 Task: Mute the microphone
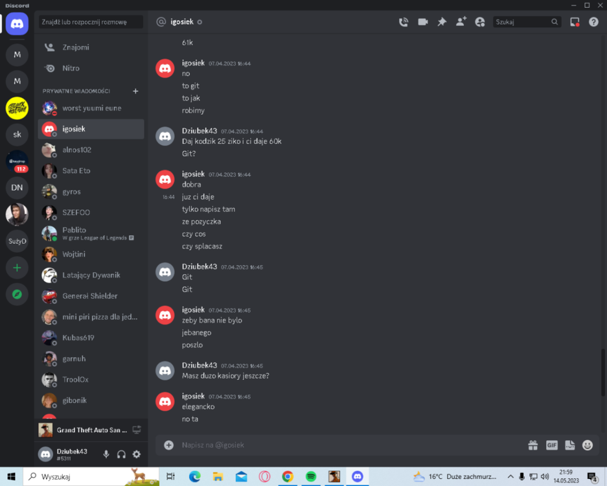pyautogui.click(x=106, y=454)
